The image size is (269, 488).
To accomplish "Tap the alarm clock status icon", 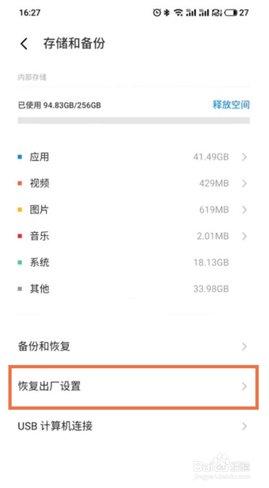I will [x=157, y=12].
